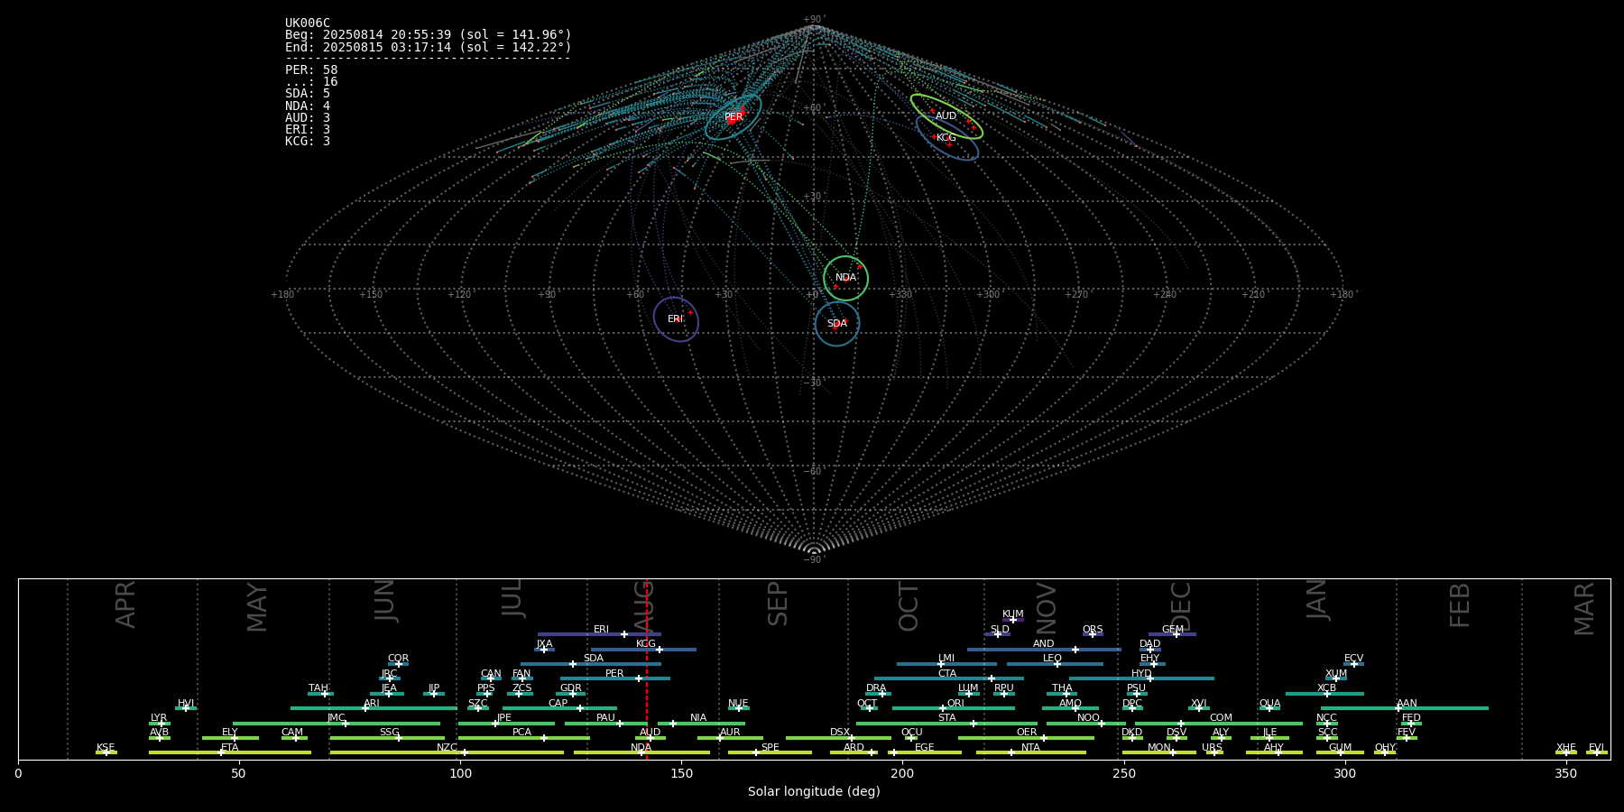Click the LEO shower bar in the timeline

pyautogui.click(x=1055, y=664)
